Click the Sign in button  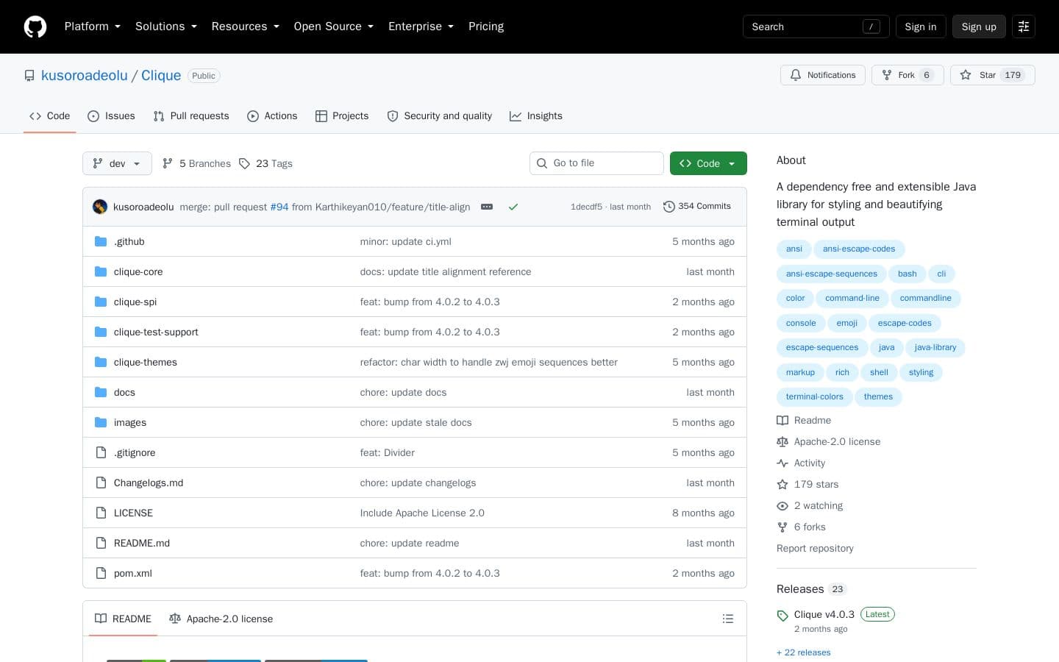click(x=921, y=26)
